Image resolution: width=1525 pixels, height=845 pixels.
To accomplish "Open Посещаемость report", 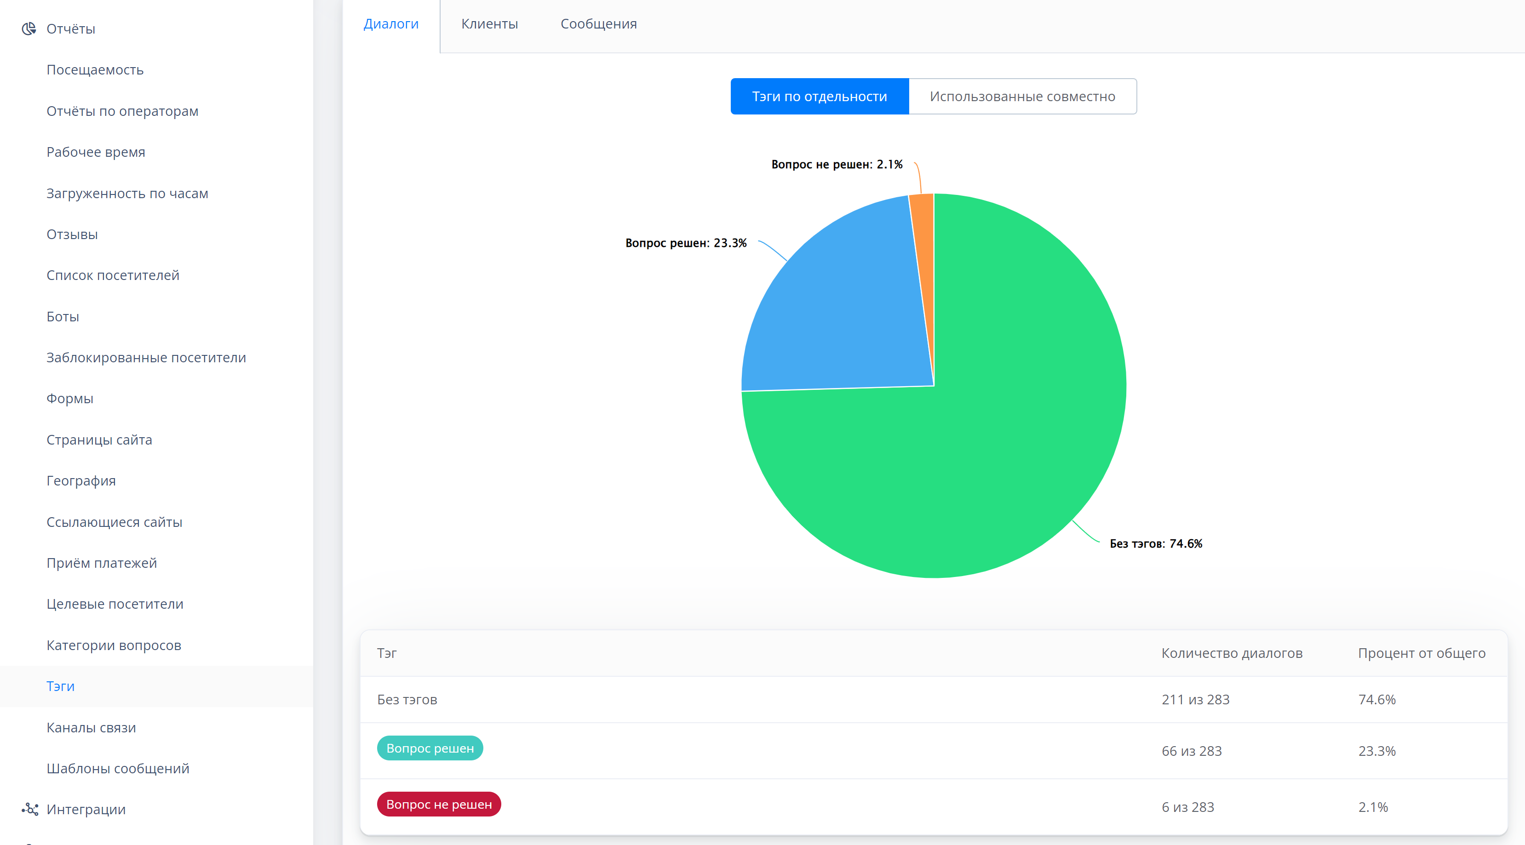I will point(95,70).
